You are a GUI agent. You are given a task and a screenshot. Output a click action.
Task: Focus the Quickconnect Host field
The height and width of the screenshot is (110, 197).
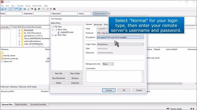(x=14, y=13)
